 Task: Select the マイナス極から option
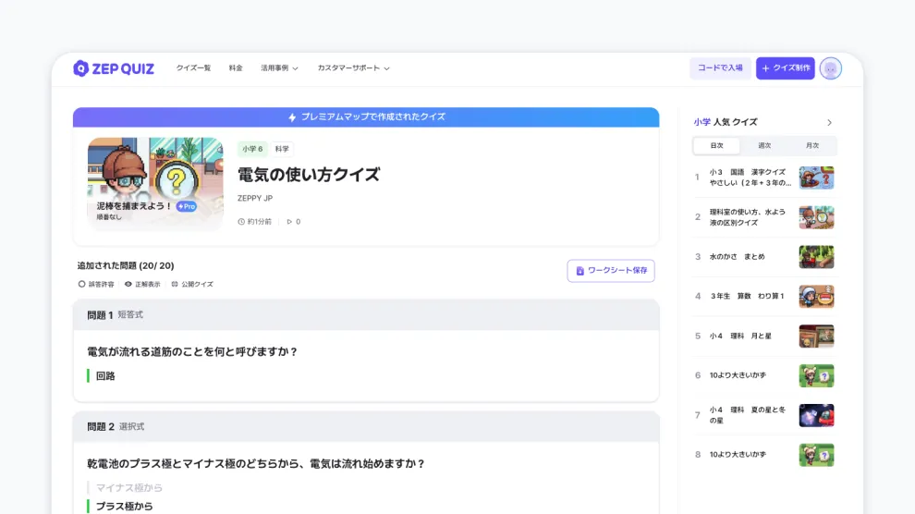pos(129,488)
